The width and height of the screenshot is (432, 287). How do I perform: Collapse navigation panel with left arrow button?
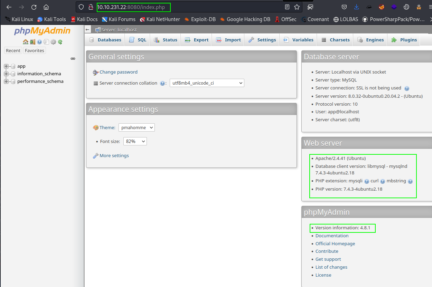88,30
